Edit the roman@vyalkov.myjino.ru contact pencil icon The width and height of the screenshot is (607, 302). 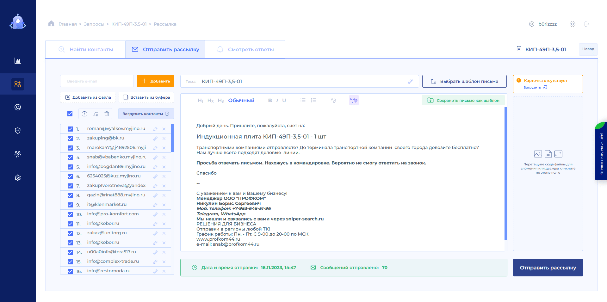pyautogui.click(x=155, y=129)
